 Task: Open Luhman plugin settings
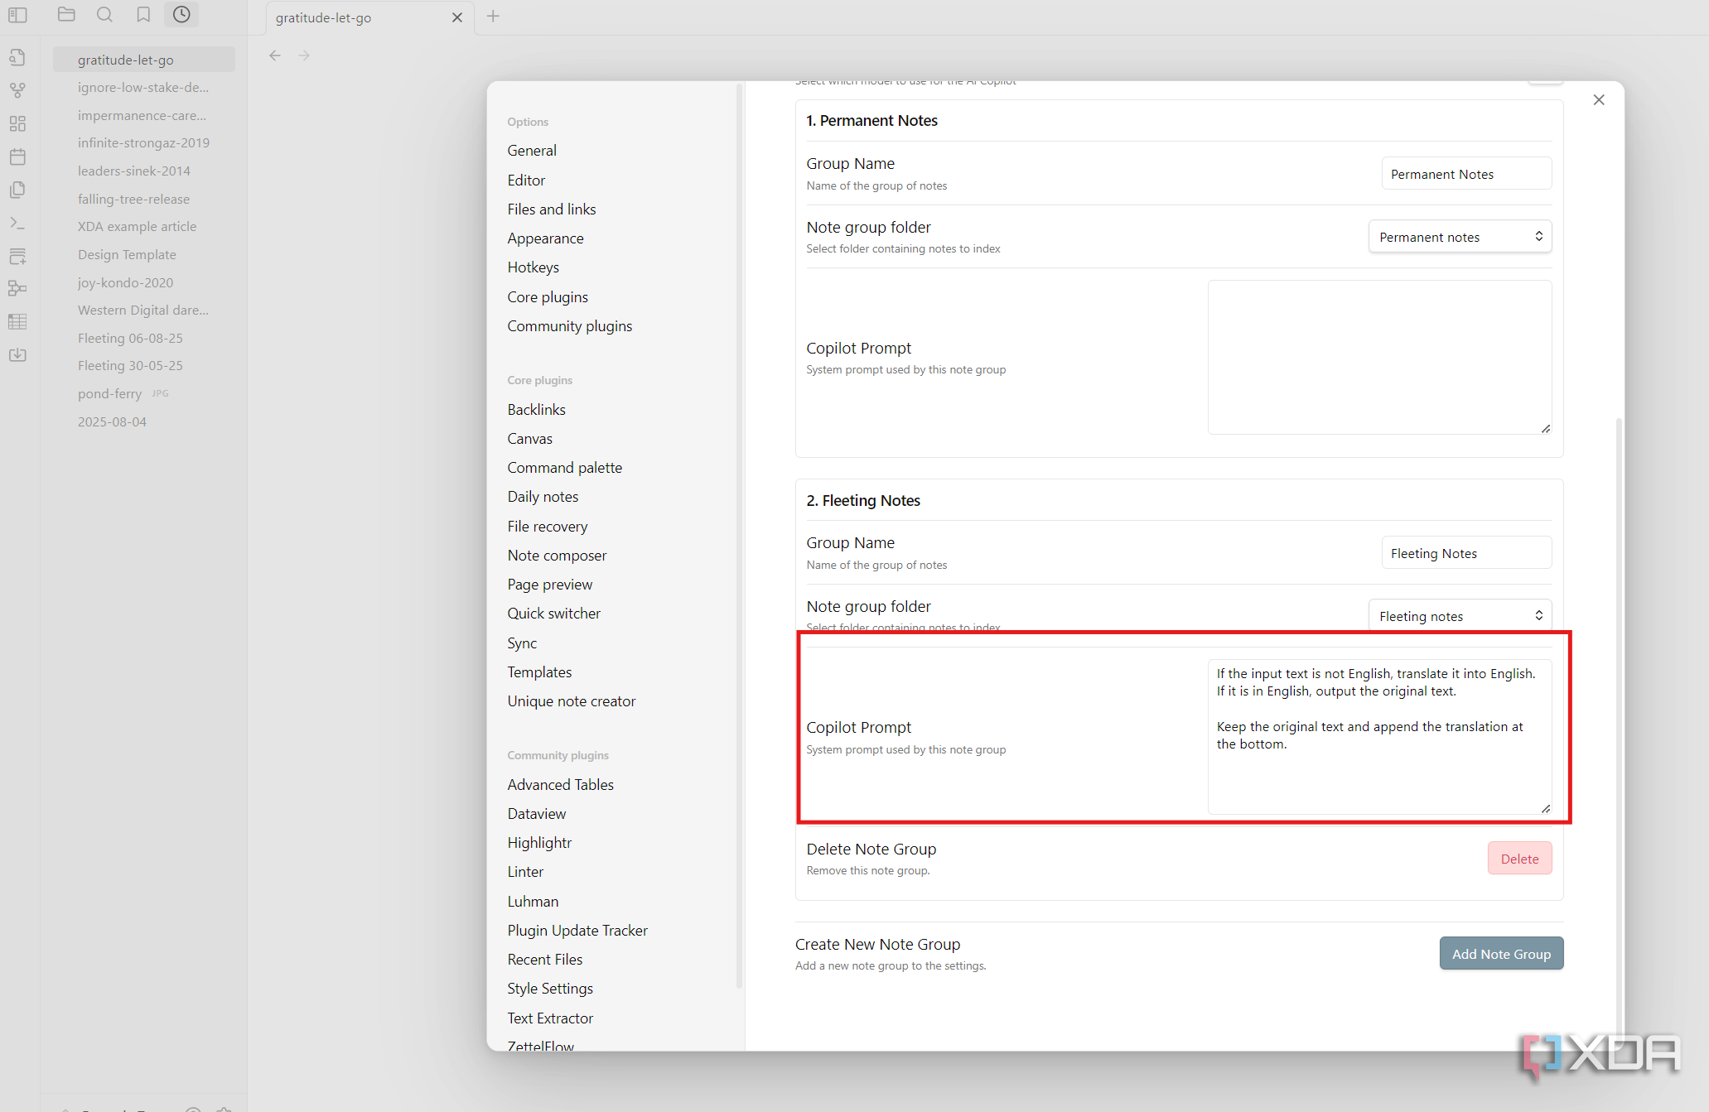click(x=533, y=901)
